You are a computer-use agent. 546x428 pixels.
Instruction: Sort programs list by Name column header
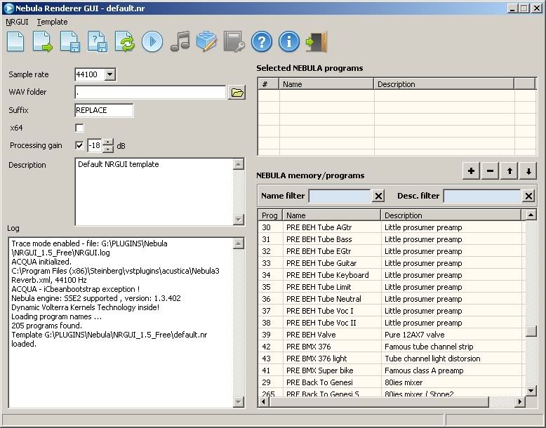(331, 215)
